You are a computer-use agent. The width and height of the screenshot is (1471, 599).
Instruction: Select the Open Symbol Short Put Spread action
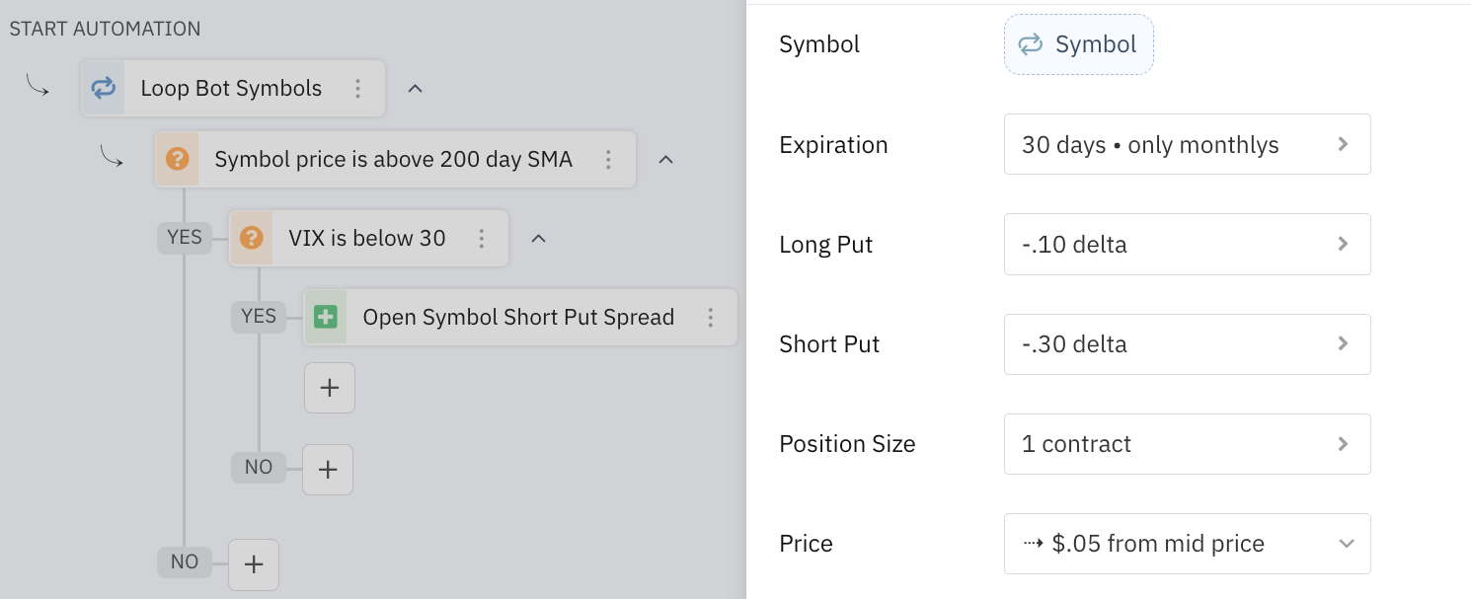tap(518, 317)
